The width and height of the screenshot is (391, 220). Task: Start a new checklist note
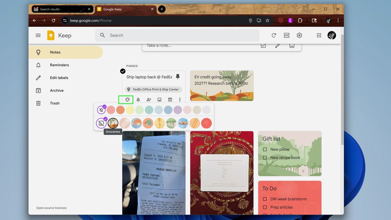coord(263,45)
